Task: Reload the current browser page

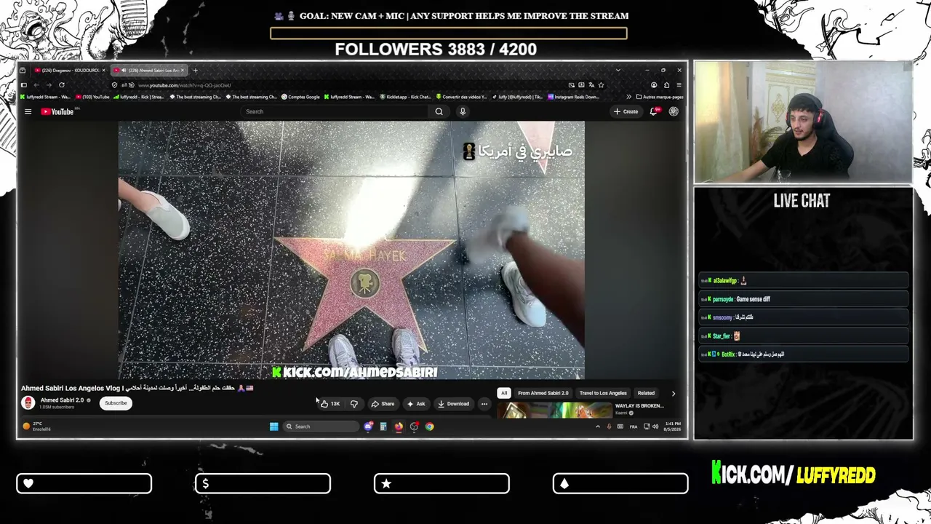Action: tap(62, 85)
